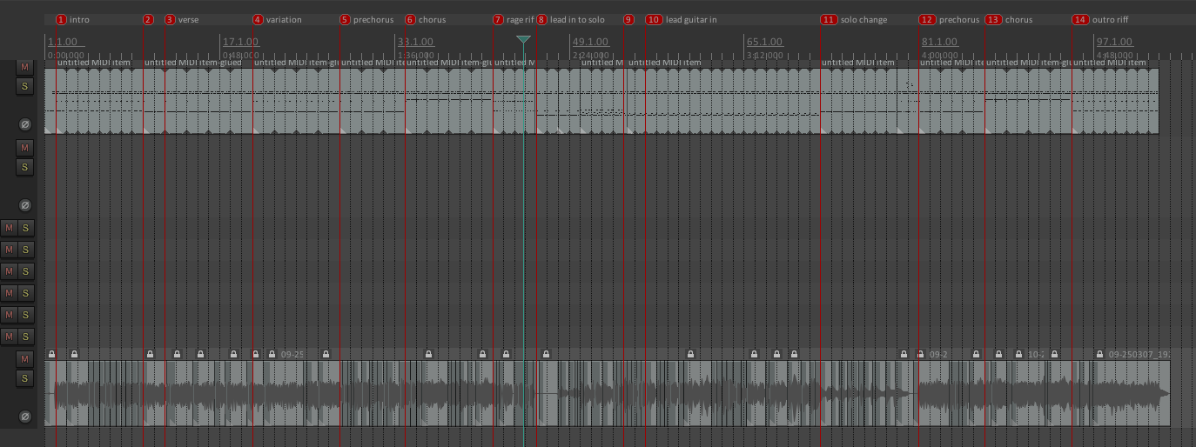The image size is (1196, 447).
Task: Select the marker 10 lead guitar in
Action: pos(654,19)
